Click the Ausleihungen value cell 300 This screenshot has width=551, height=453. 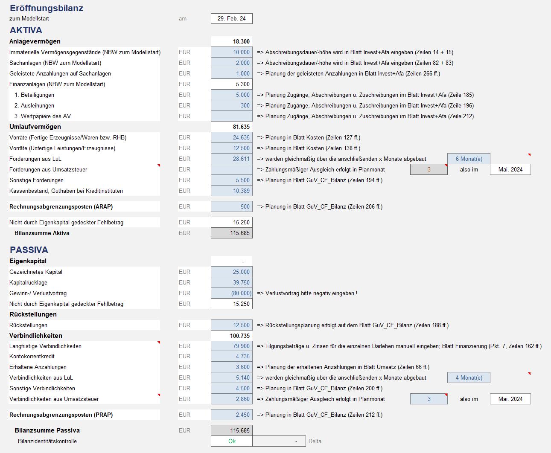232,105
